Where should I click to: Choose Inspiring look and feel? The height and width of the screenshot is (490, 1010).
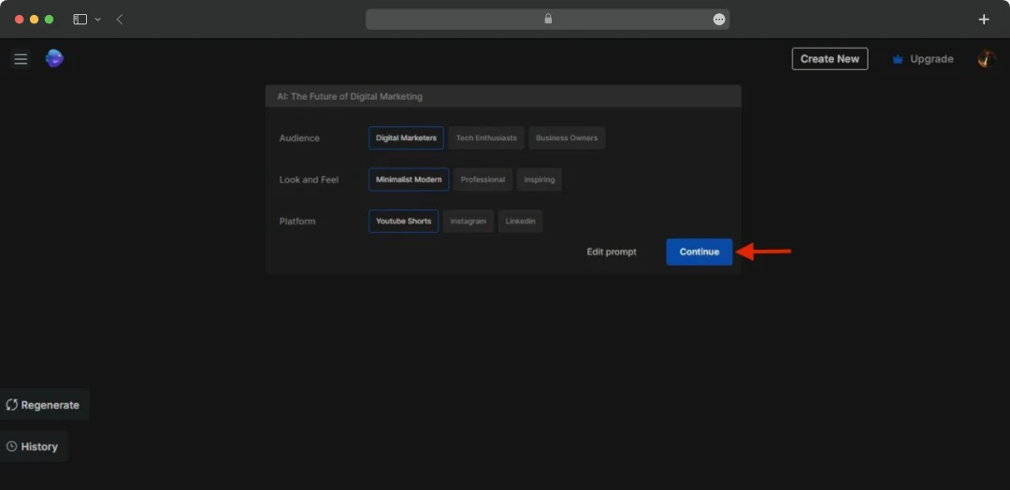click(x=540, y=180)
